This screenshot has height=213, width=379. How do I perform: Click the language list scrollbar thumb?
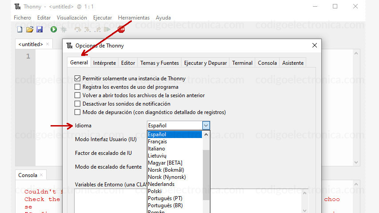206,175
